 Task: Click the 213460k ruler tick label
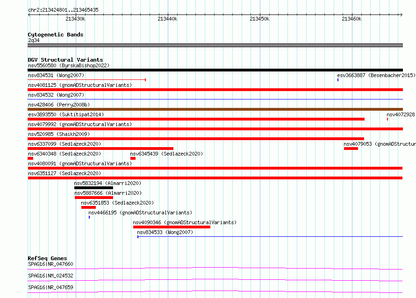click(351, 19)
